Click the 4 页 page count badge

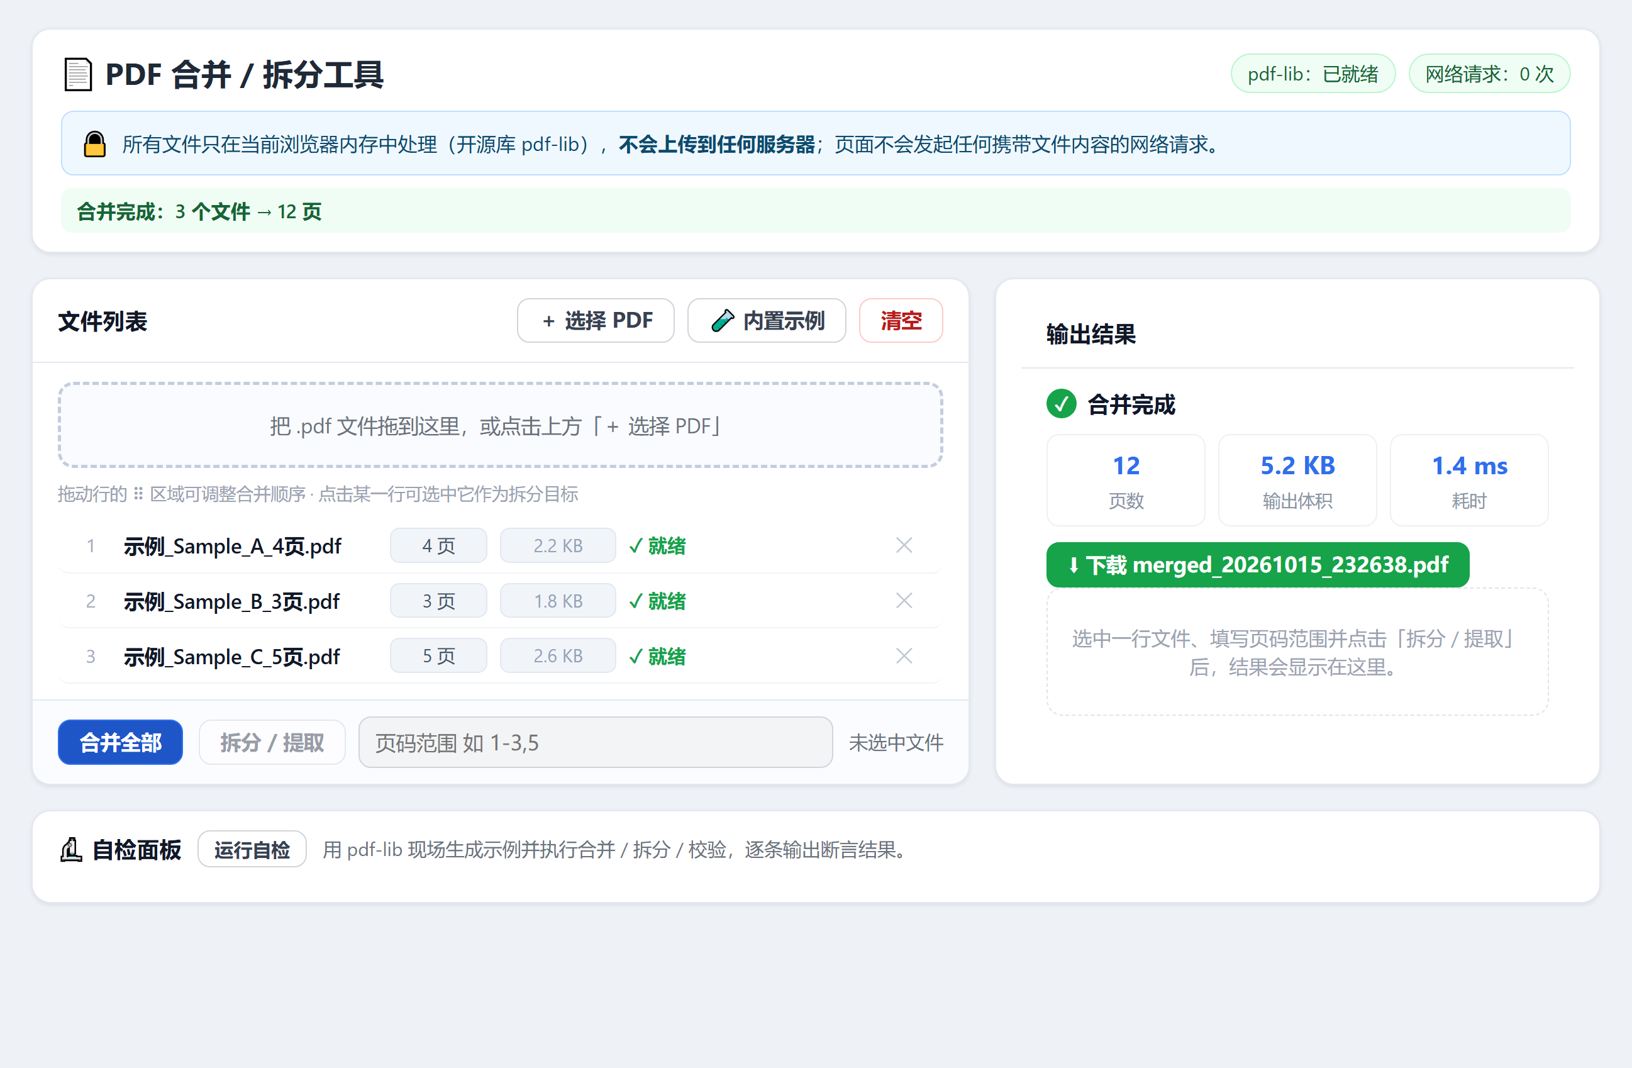(438, 545)
